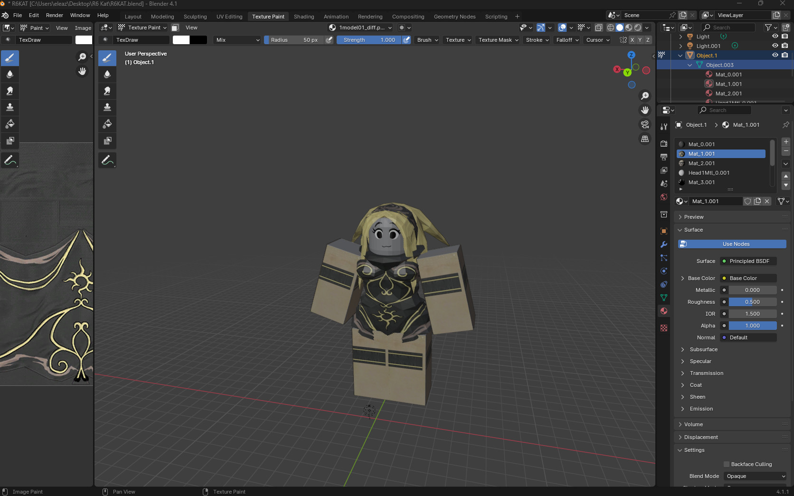Toggle camera visibility for Light.001
The width and height of the screenshot is (794, 496).
coord(784,46)
